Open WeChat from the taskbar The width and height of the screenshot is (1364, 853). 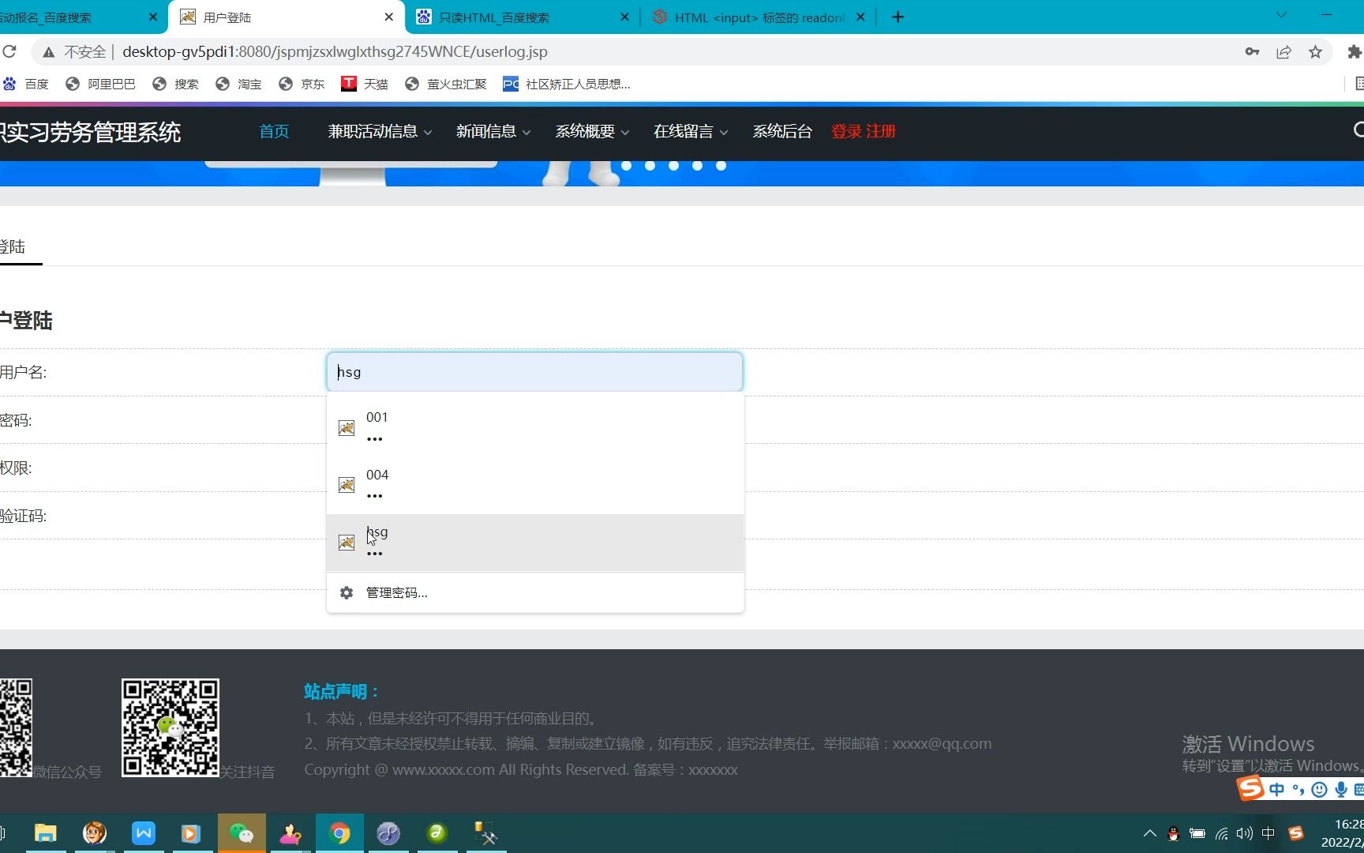(x=242, y=833)
